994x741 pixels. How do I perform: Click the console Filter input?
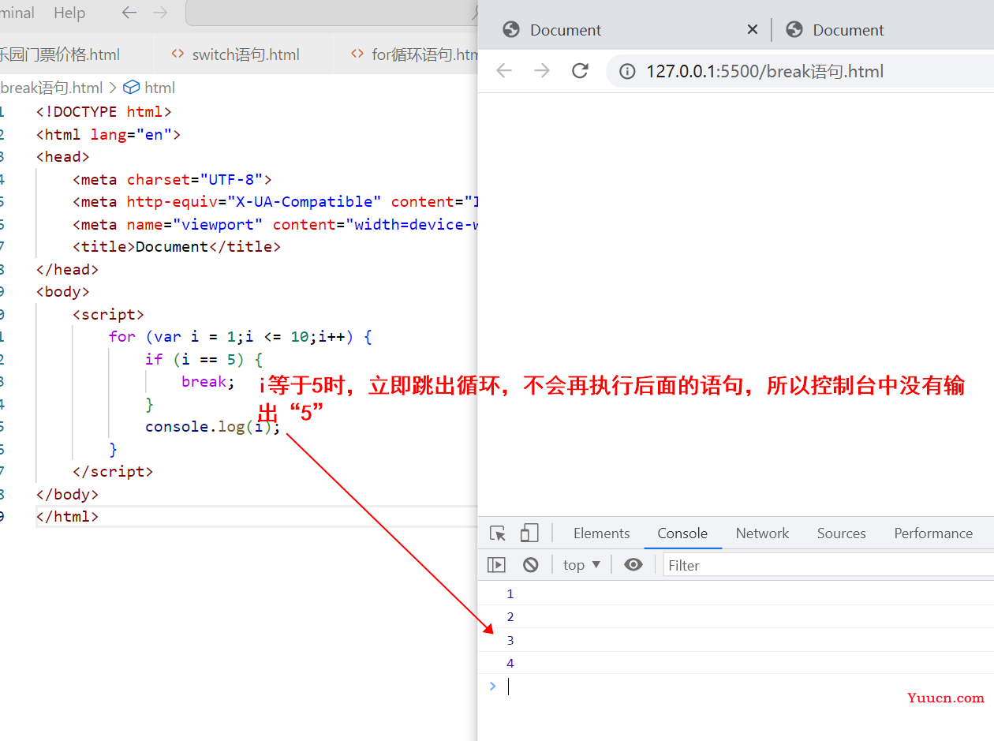[828, 565]
